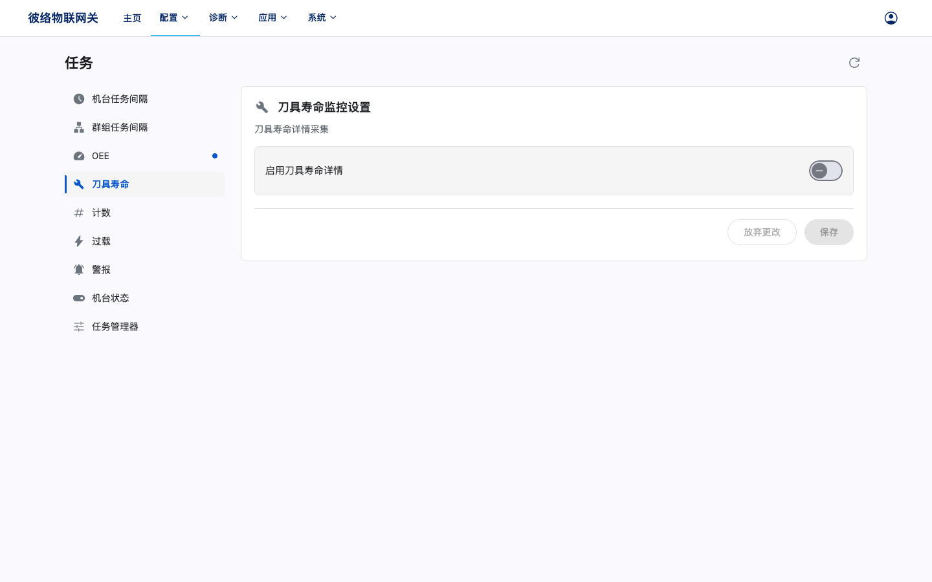This screenshot has height=582, width=932.
Task: Enable the 启用刀具寿命详情 switch
Action: [825, 171]
